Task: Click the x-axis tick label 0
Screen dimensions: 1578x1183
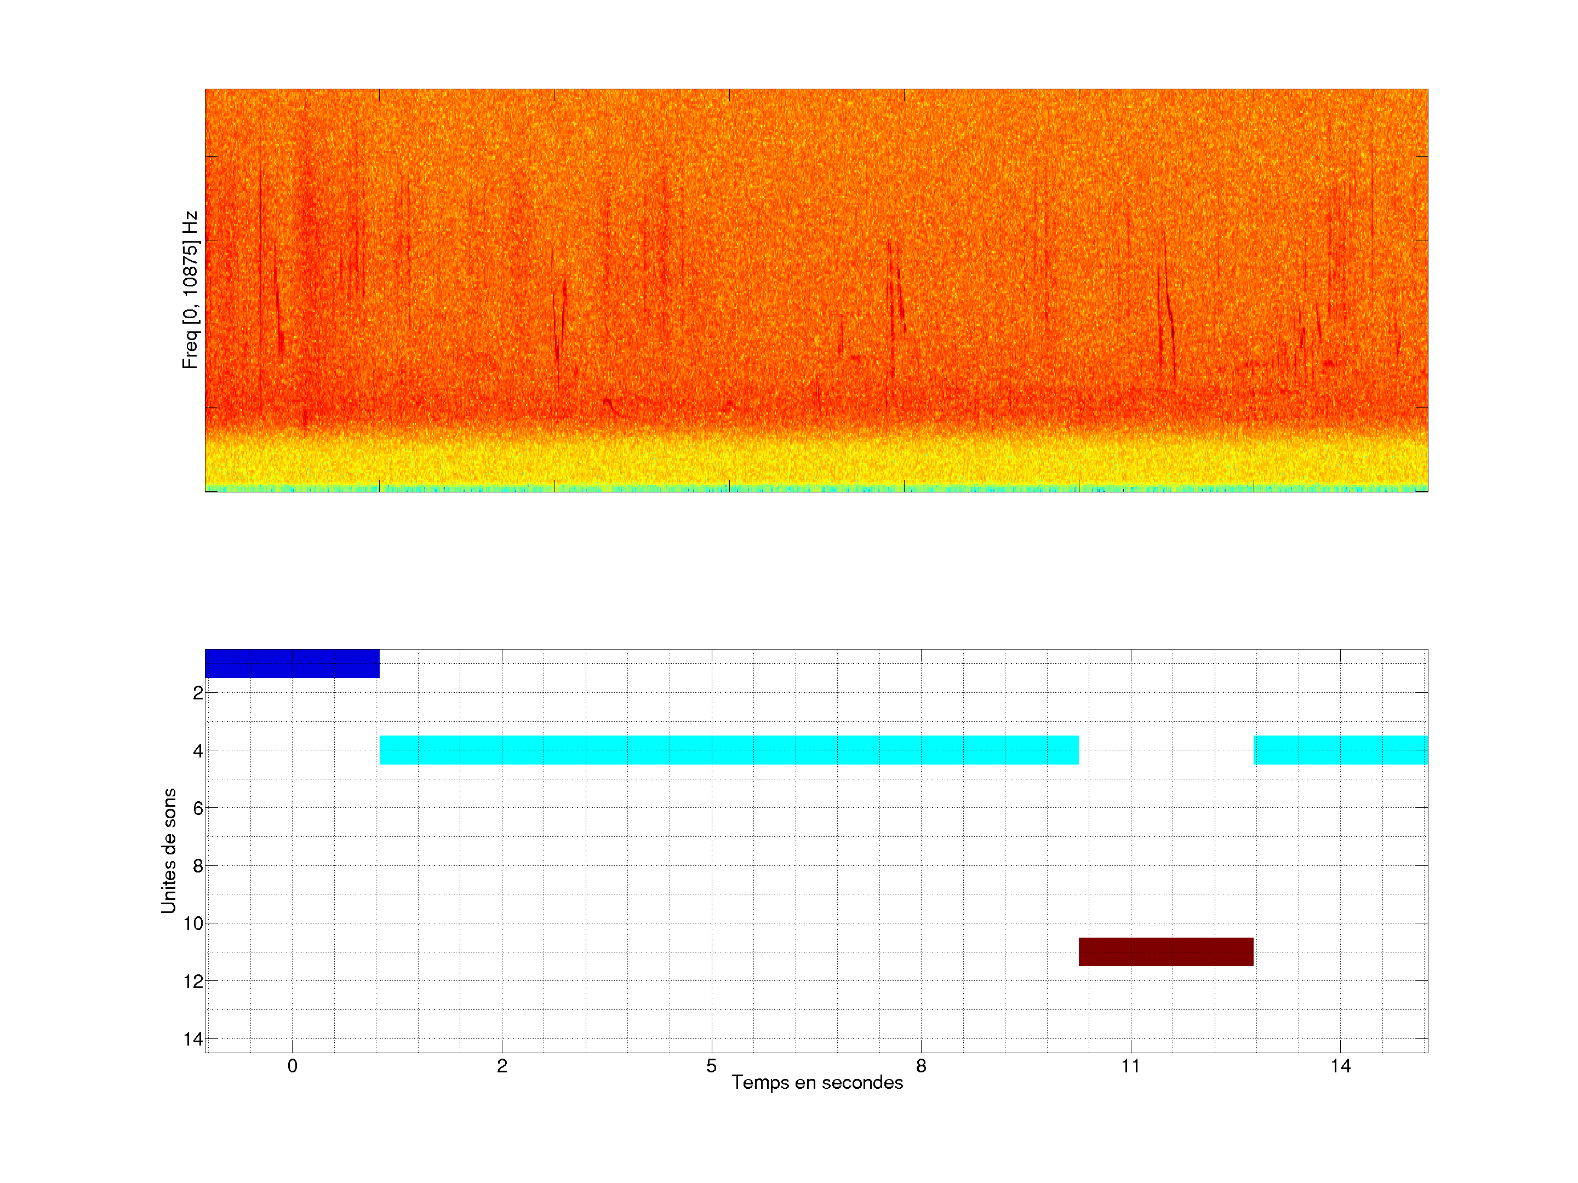Action: (292, 1066)
